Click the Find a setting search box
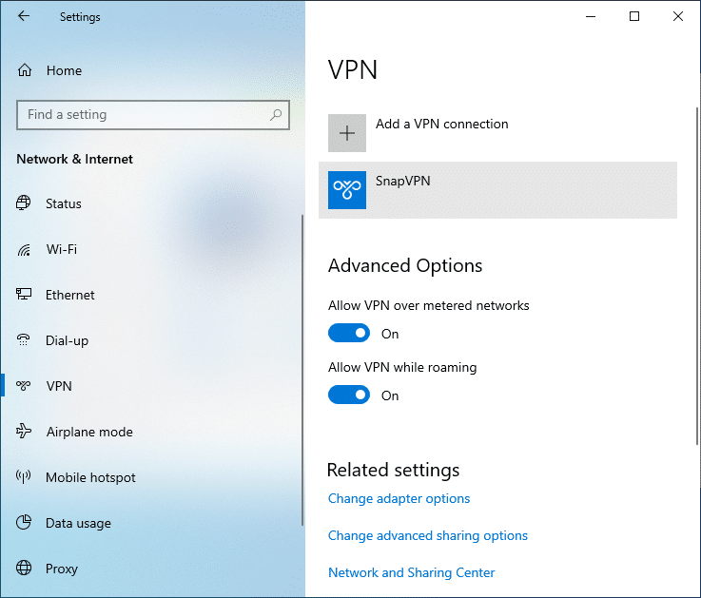 153,115
